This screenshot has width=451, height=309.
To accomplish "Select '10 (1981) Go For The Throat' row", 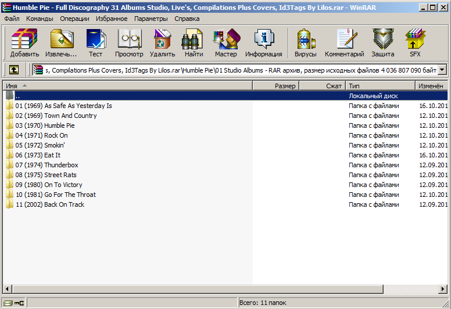I will [x=226, y=195].
